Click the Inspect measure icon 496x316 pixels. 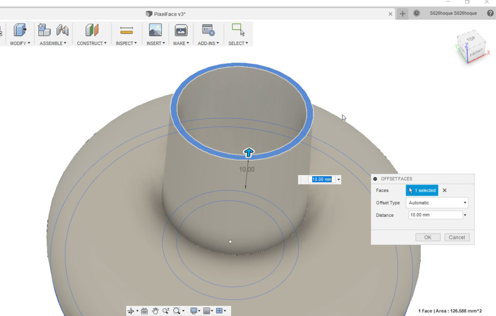point(126,30)
